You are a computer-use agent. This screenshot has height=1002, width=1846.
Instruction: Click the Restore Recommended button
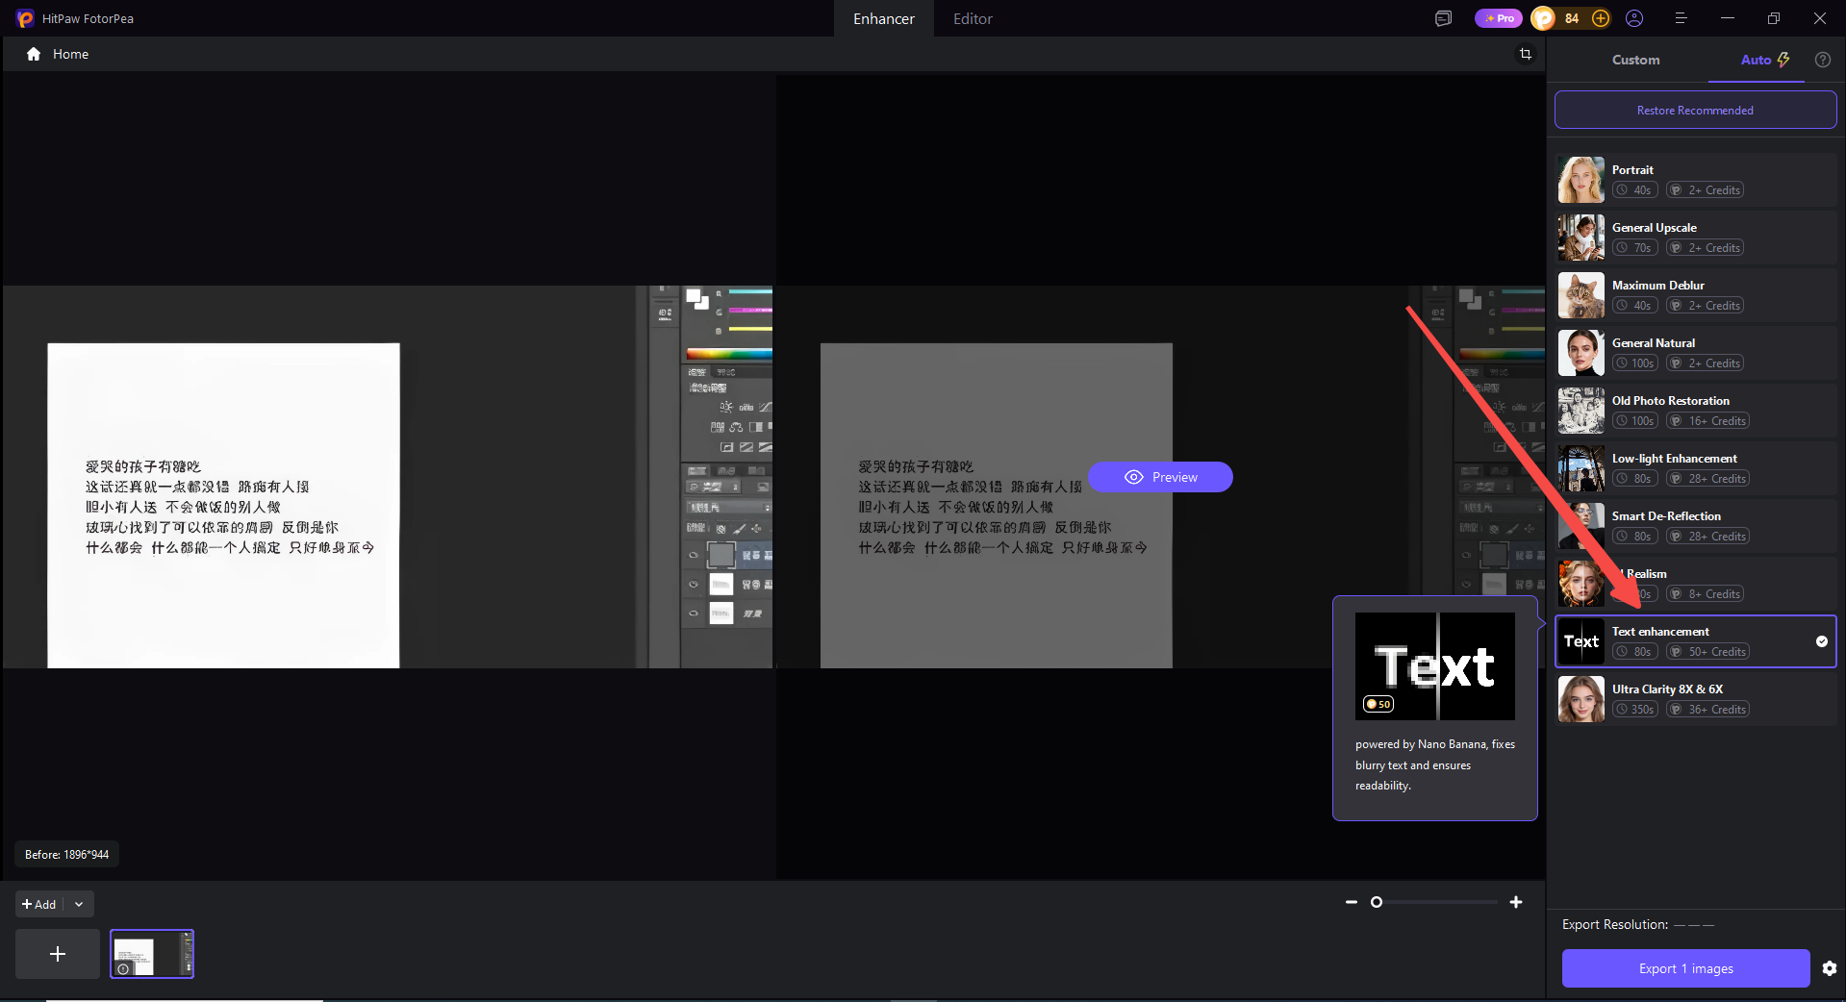(1695, 110)
